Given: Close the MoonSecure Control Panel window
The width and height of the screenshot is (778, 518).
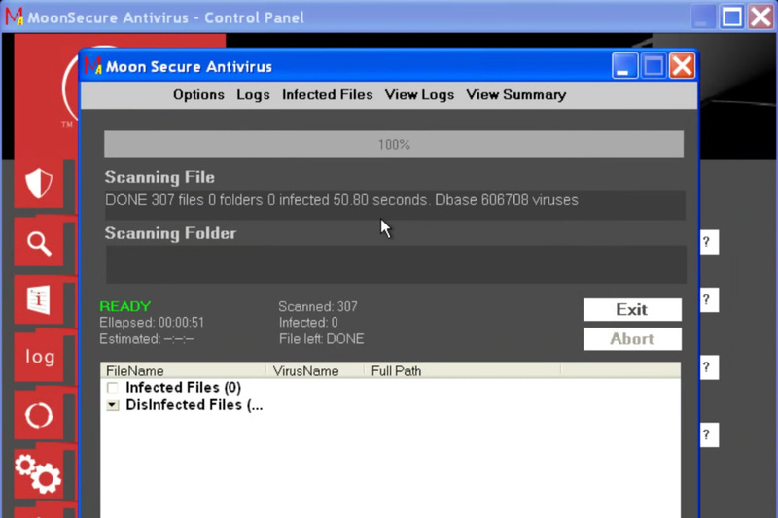Looking at the screenshot, I should tap(761, 17).
